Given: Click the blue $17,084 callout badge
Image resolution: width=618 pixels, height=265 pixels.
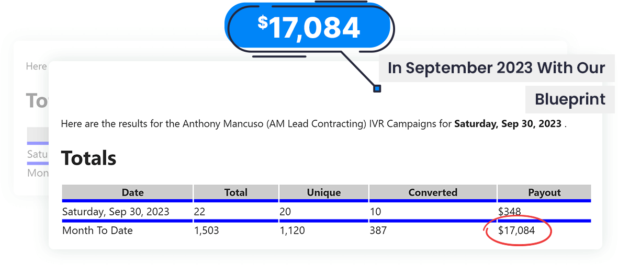Looking at the screenshot, I should [309, 27].
